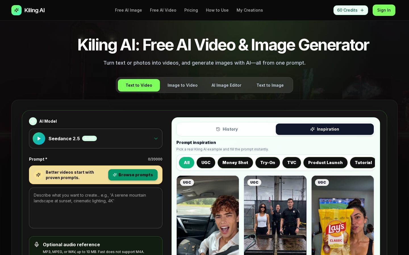Expand the AI model dropdown chevron
Viewport: 409px width, 255px height.
pos(156,139)
